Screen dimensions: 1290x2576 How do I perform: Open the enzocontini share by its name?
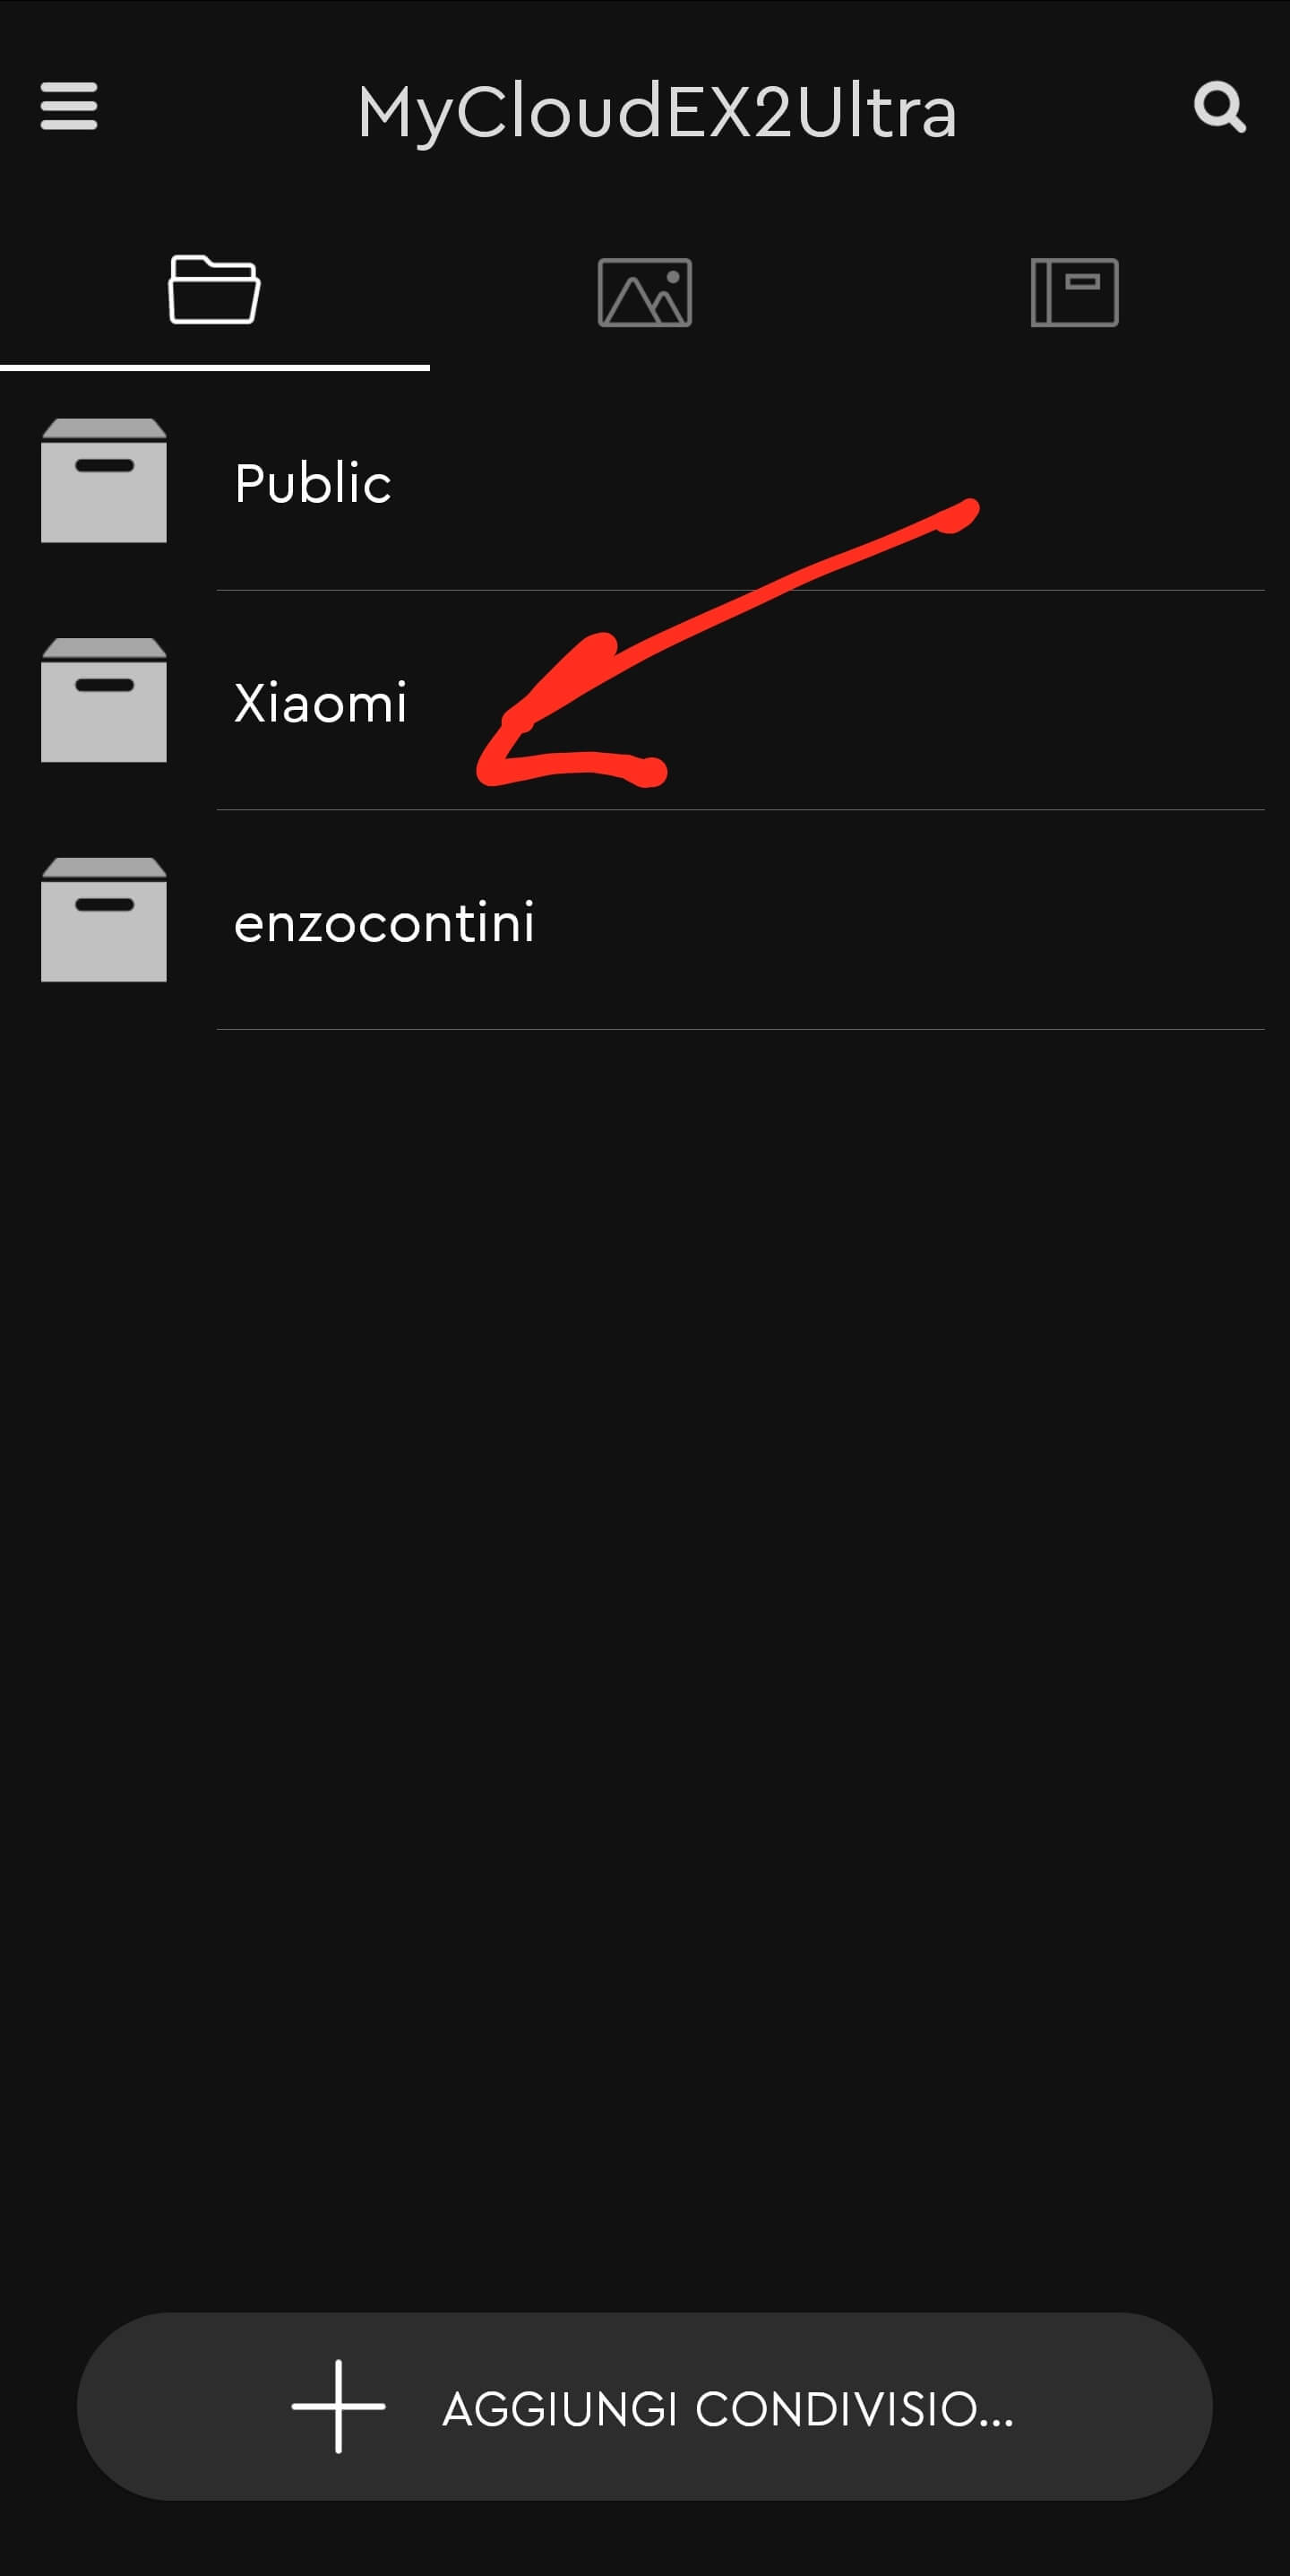click(384, 922)
